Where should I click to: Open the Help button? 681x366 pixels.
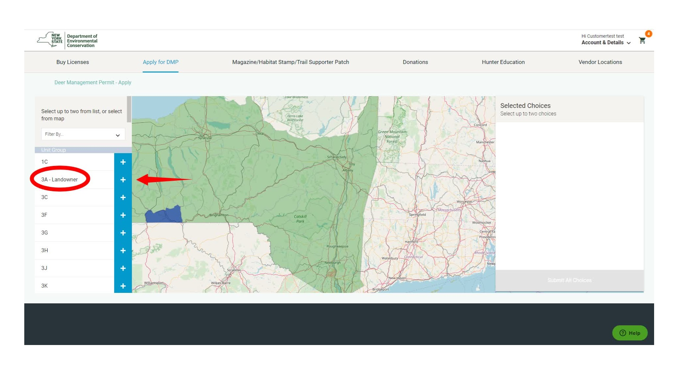[x=630, y=333]
